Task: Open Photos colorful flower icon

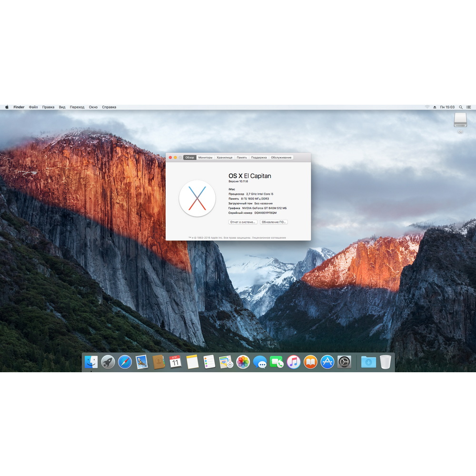Action: (x=243, y=362)
